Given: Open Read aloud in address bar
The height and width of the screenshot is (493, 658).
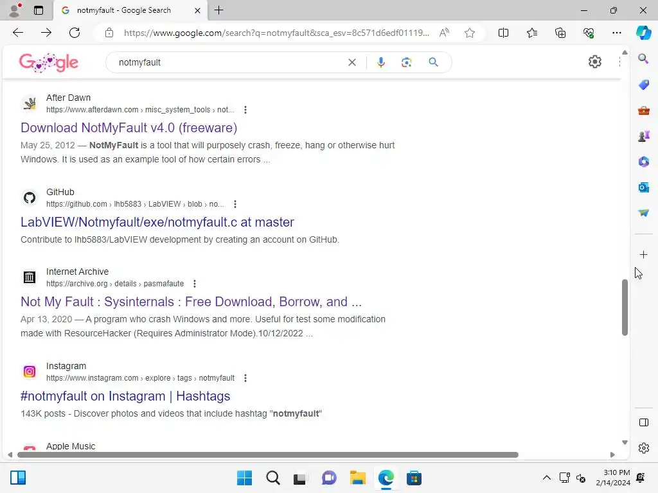Looking at the screenshot, I should pos(444,33).
